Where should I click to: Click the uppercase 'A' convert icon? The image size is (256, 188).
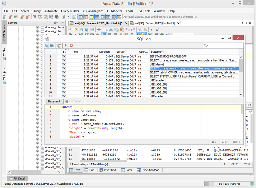pyautogui.click(x=157, y=30)
